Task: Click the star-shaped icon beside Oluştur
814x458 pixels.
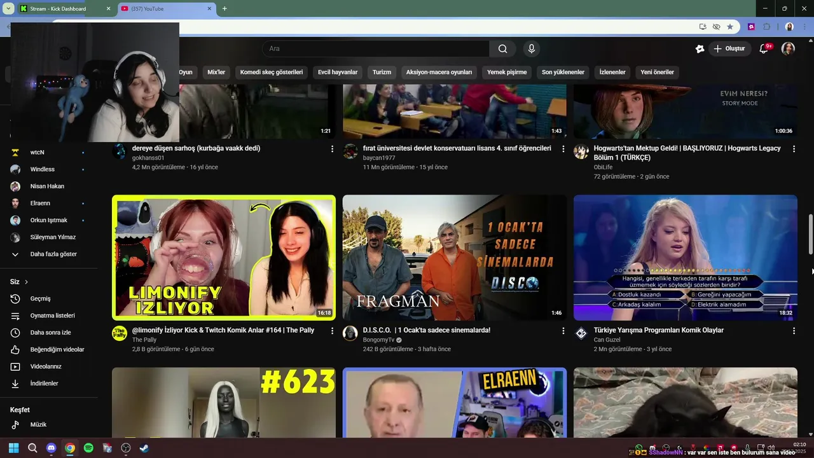Action: 700,49
